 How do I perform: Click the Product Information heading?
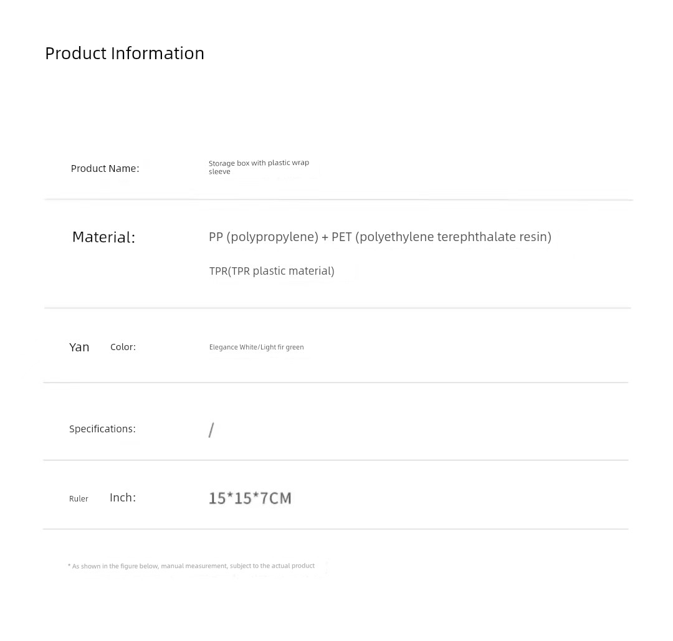pyautogui.click(x=125, y=53)
